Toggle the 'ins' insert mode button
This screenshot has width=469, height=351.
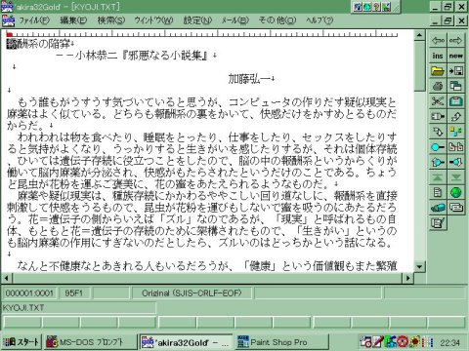point(438,56)
